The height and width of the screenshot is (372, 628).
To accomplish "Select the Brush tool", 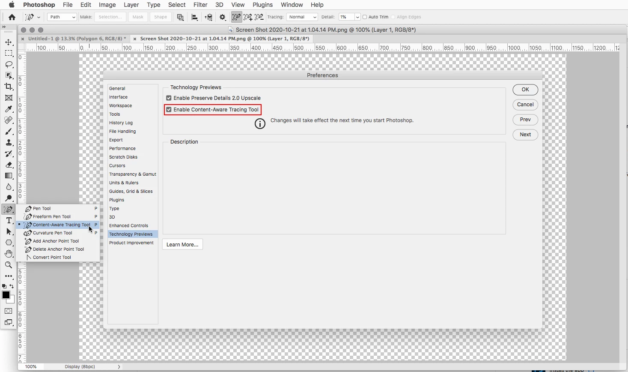I will tap(9, 132).
